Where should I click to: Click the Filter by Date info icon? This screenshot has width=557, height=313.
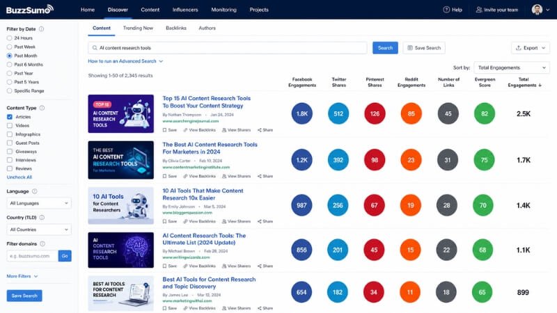click(x=41, y=29)
